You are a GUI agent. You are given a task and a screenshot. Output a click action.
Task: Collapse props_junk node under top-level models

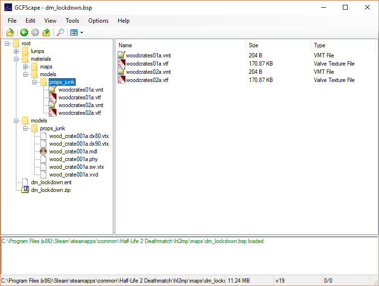(26, 128)
